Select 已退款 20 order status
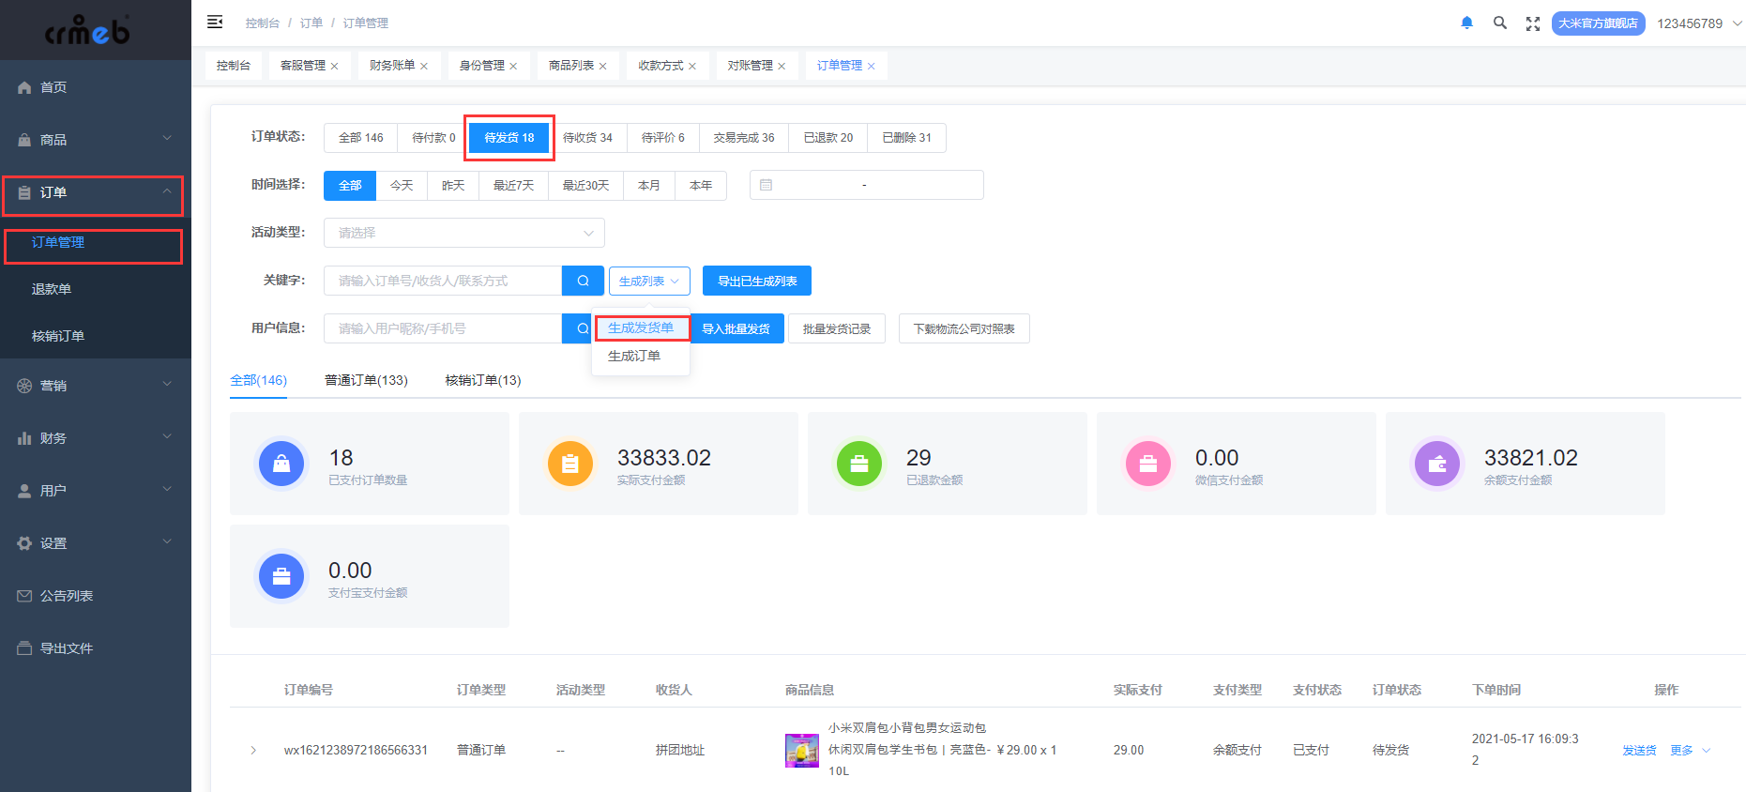The image size is (1746, 792). pos(828,138)
